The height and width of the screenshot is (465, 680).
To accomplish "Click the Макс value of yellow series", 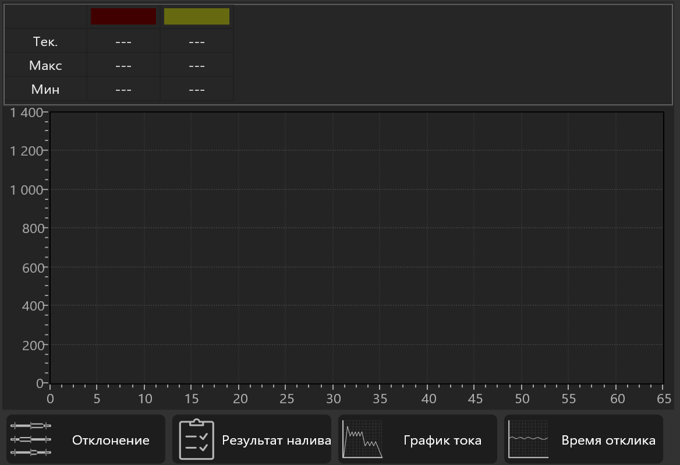I will pos(196,66).
